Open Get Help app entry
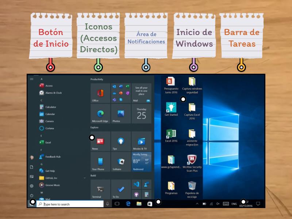292x219 pixels. pos(47,171)
